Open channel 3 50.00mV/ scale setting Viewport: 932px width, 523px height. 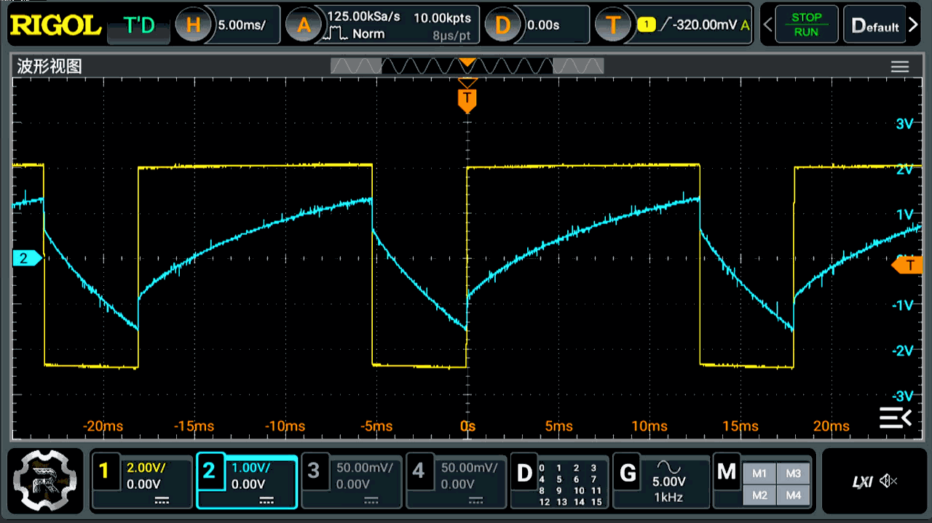point(365,468)
